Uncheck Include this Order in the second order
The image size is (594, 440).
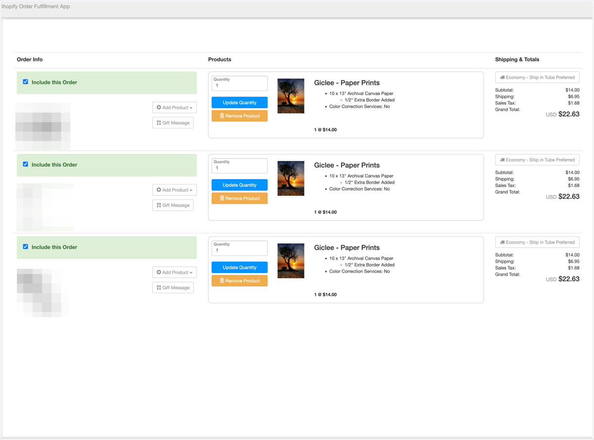(x=26, y=164)
